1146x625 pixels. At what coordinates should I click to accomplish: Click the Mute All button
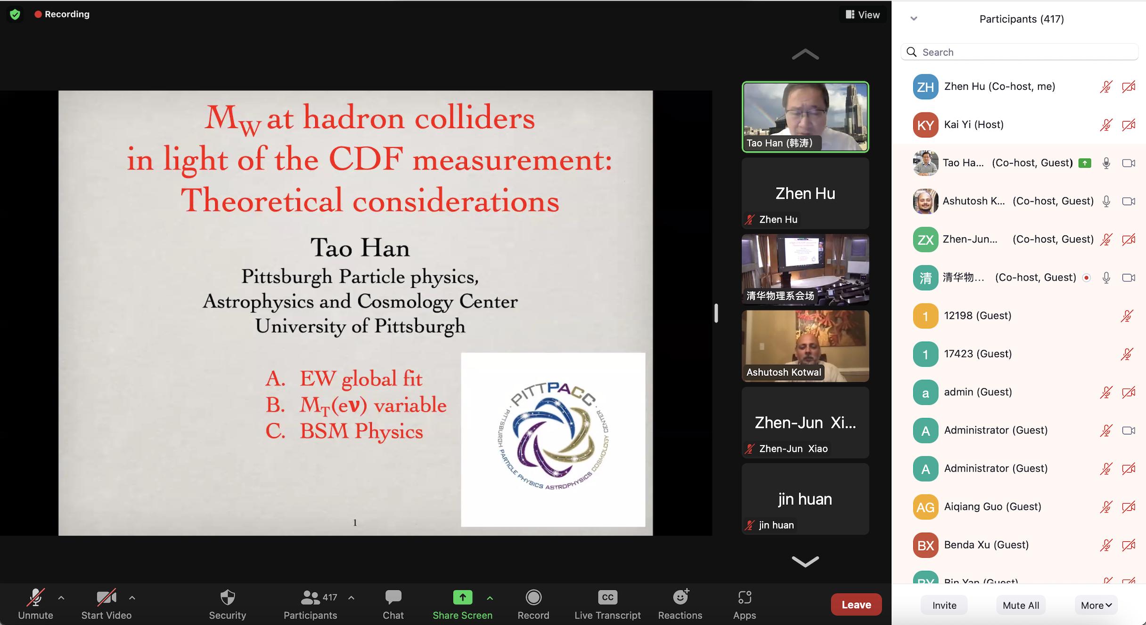click(1021, 605)
